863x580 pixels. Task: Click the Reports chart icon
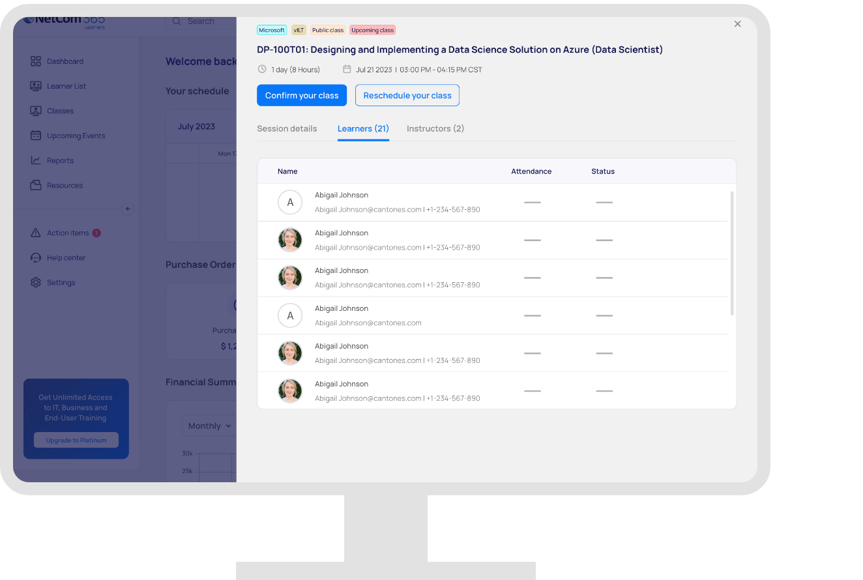tap(36, 160)
